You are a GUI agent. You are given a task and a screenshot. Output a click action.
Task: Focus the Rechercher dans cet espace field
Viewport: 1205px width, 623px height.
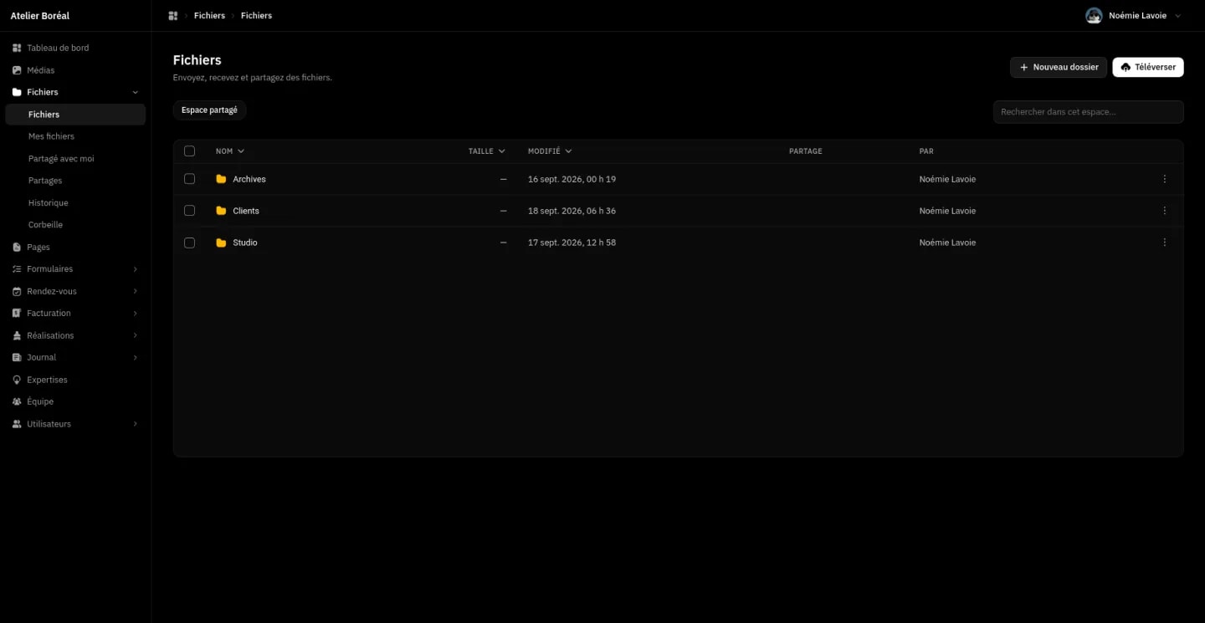1089,112
